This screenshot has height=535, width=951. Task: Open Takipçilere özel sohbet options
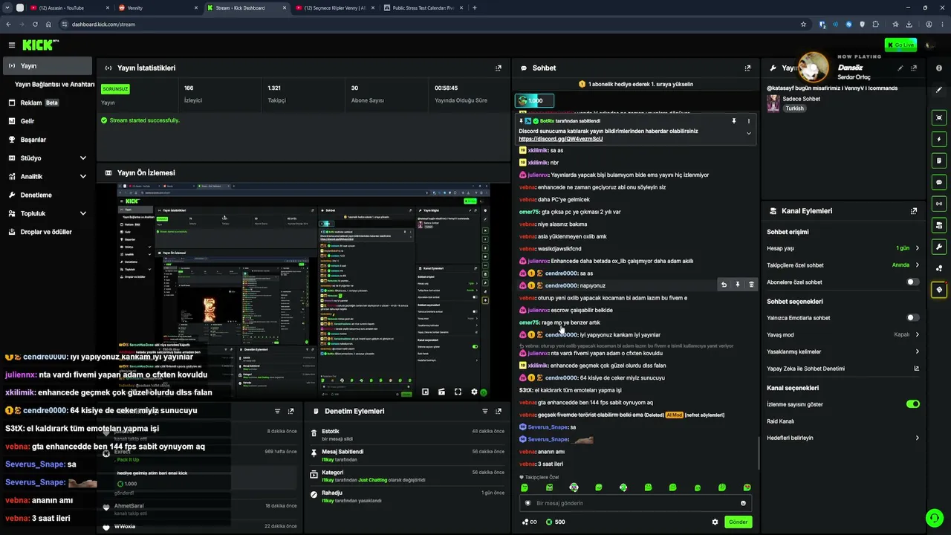point(843,265)
